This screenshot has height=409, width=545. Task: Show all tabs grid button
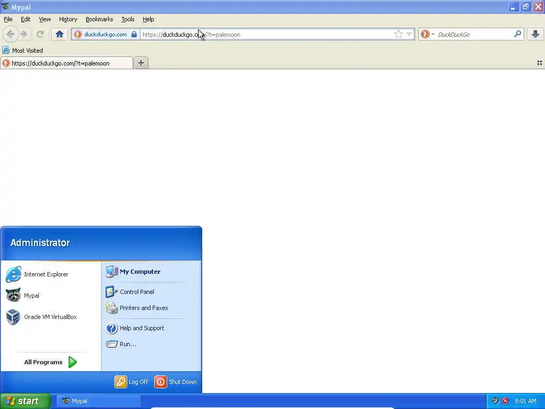pyautogui.click(x=540, y=63)
